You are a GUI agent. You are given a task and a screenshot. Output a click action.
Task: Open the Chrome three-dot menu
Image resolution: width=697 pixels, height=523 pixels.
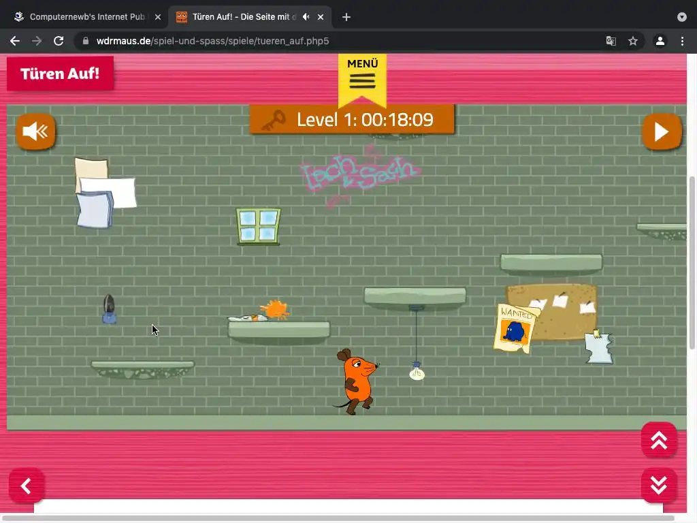point(682,41)
